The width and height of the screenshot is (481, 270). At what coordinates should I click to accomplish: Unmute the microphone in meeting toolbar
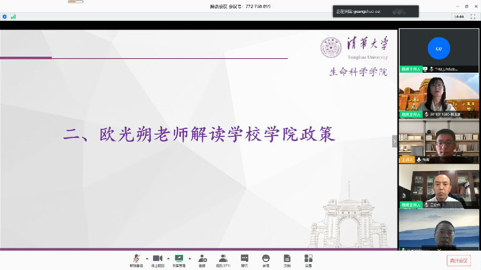coord(136,259)
